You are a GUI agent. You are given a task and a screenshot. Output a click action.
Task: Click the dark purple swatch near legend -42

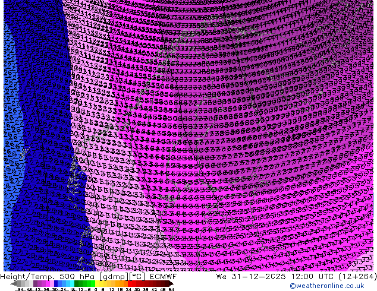pos(35,283)
